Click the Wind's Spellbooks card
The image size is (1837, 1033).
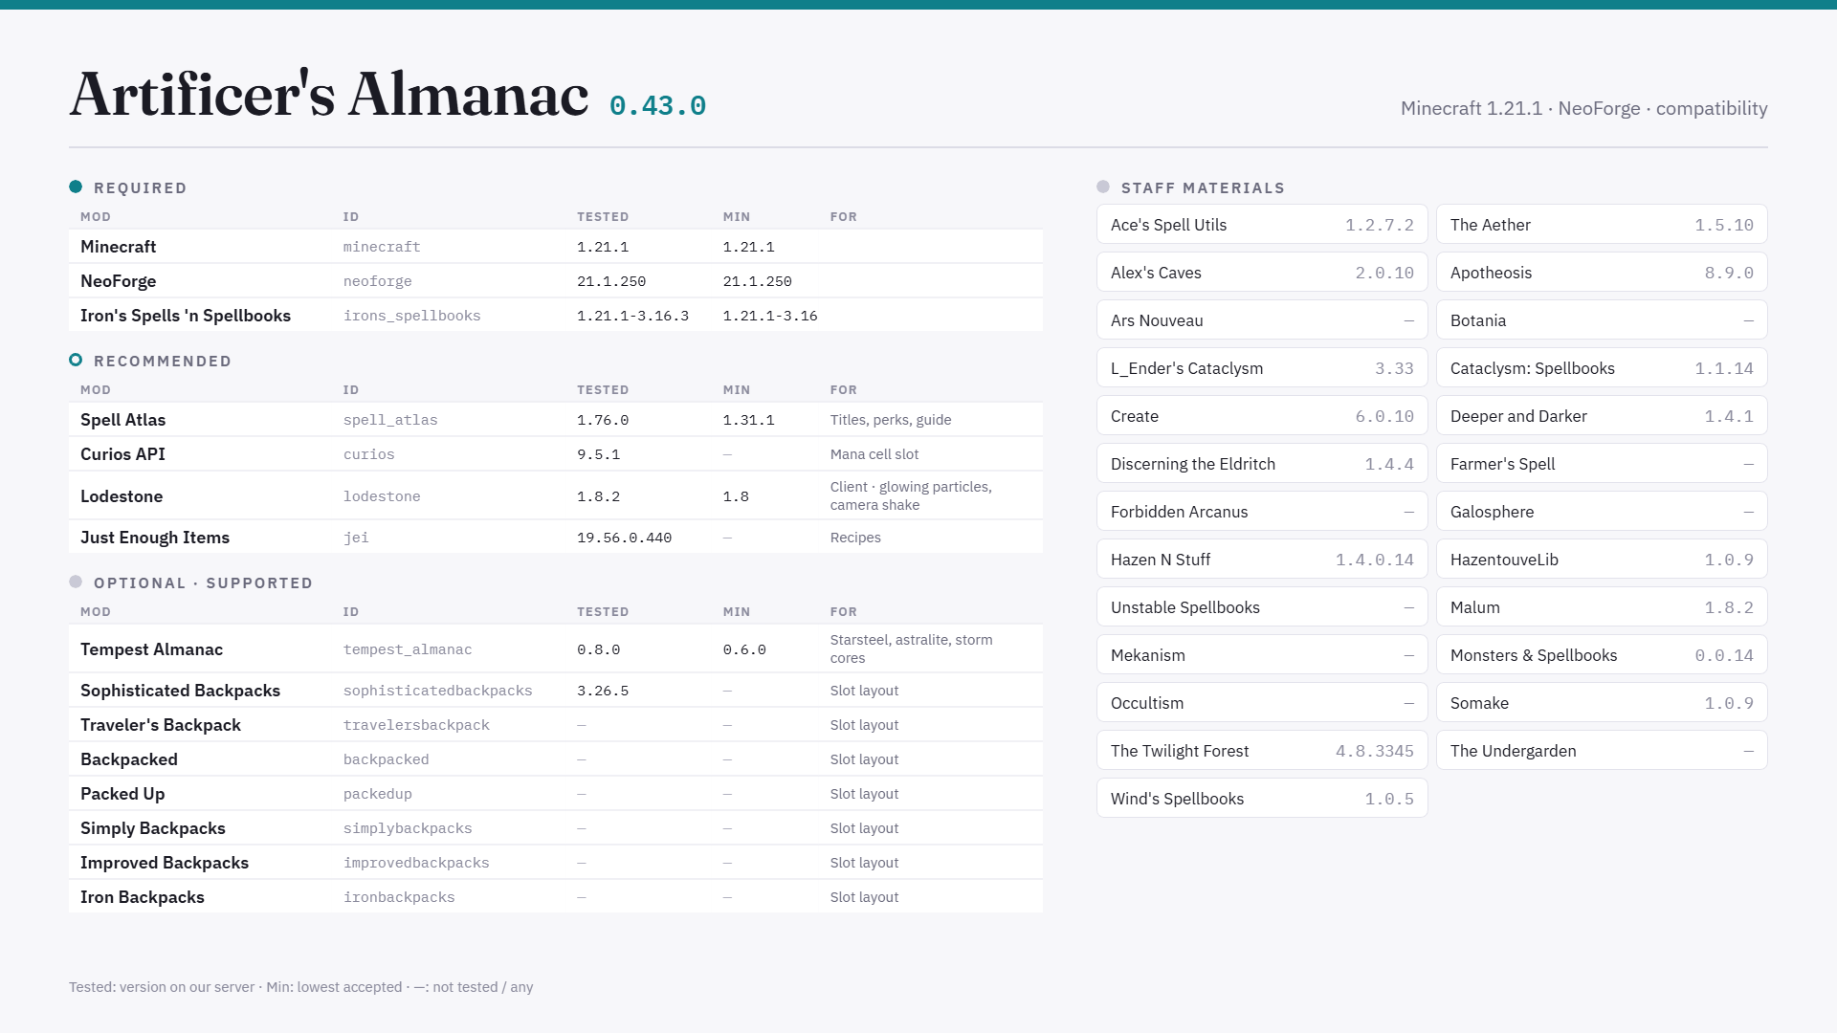(1262, 799)
